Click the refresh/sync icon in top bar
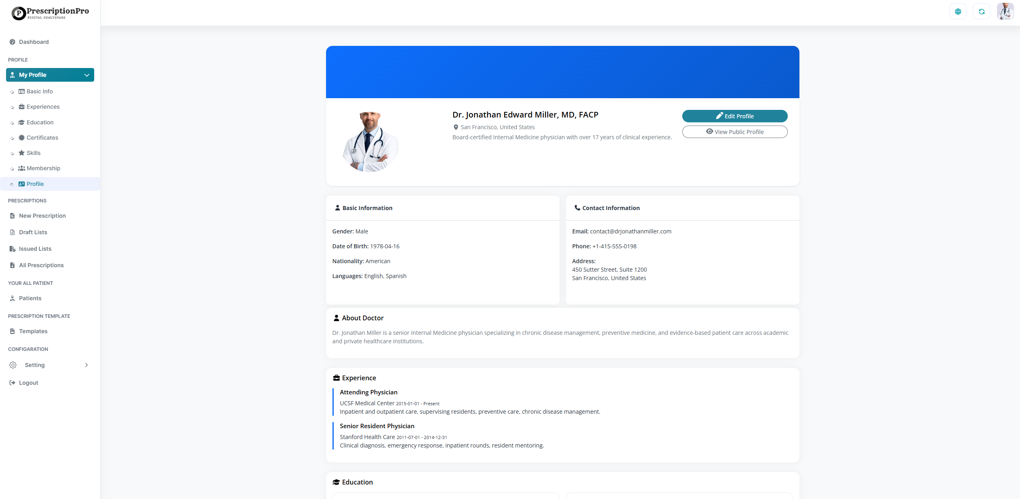Viewport: 1020px width, 499px height. pyautogui.click(x=982, y=11)
